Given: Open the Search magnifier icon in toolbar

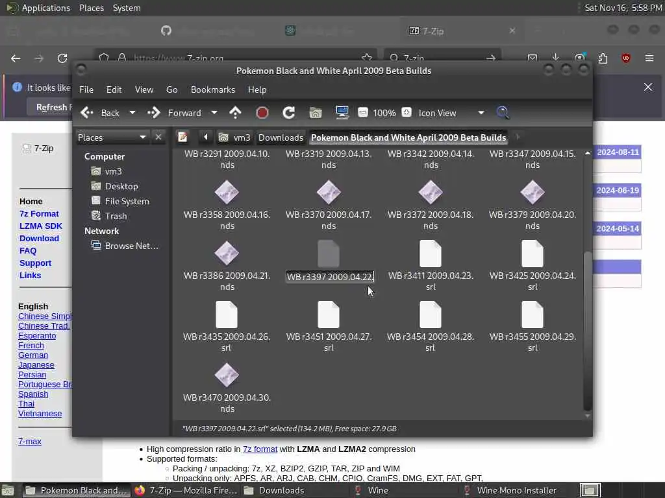Looking at the screenshot, I should (503, 113).
